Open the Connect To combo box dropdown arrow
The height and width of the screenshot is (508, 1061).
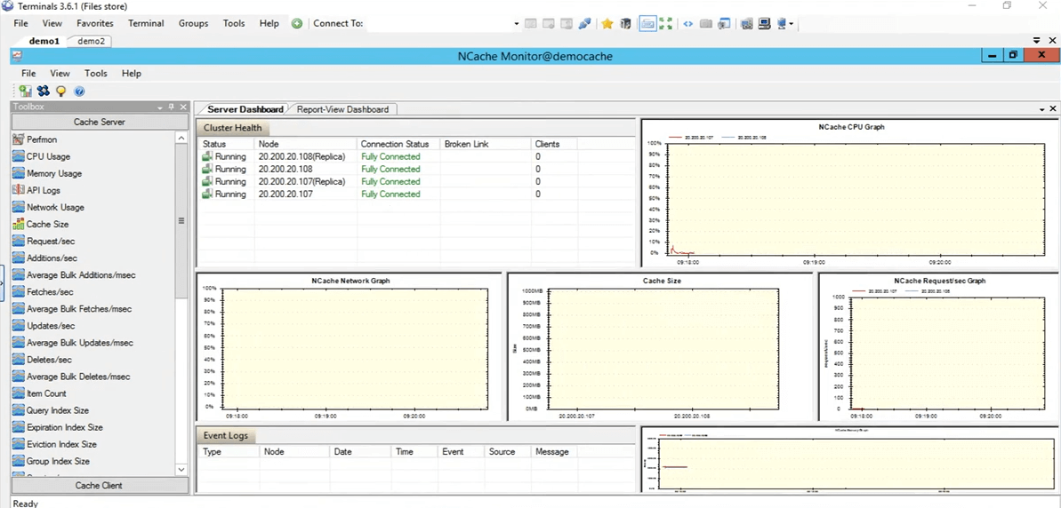coord(517,24)
